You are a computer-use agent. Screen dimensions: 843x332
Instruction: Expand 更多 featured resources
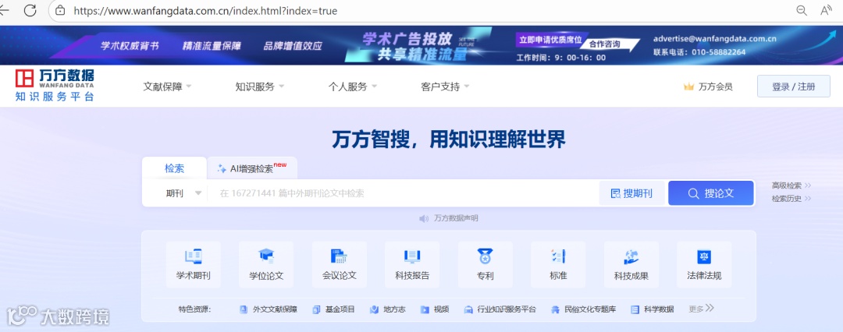[701, 309]
